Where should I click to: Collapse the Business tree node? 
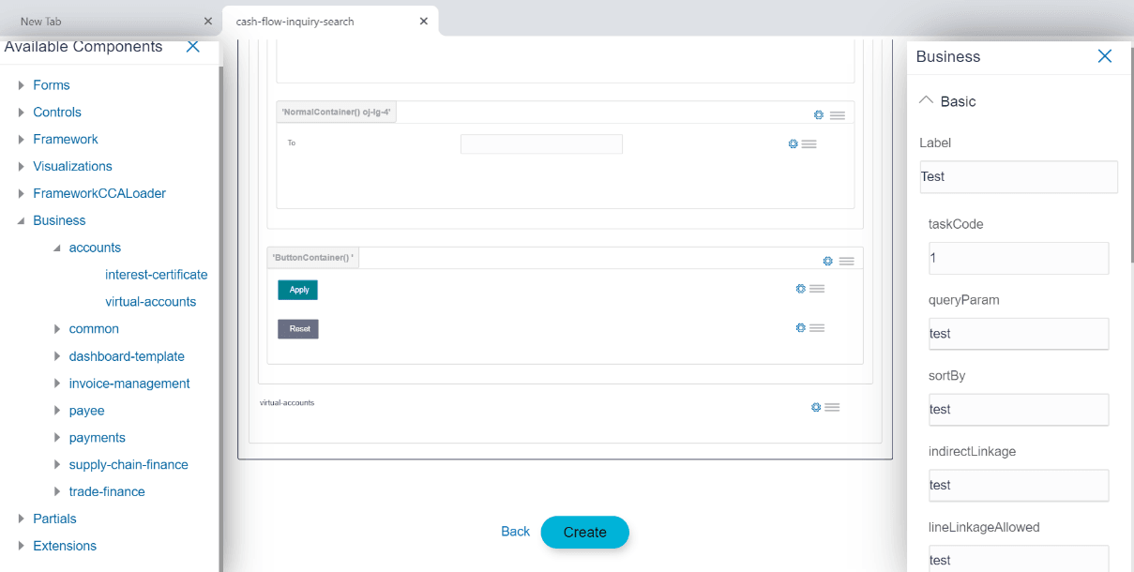(22, 221)
